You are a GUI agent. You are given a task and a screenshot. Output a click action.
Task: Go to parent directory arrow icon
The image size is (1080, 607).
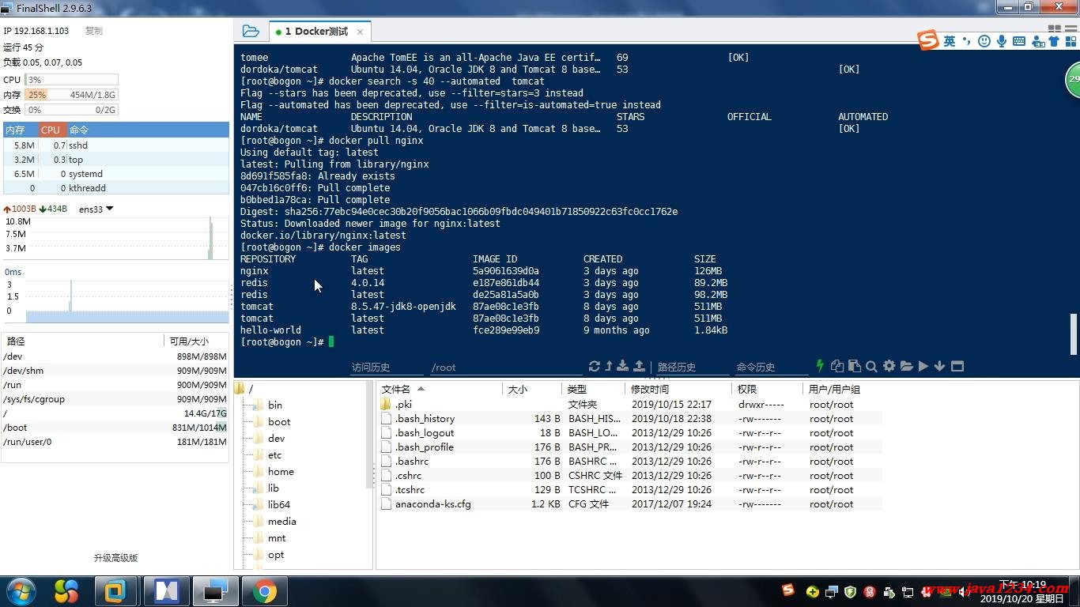[609, 366]
